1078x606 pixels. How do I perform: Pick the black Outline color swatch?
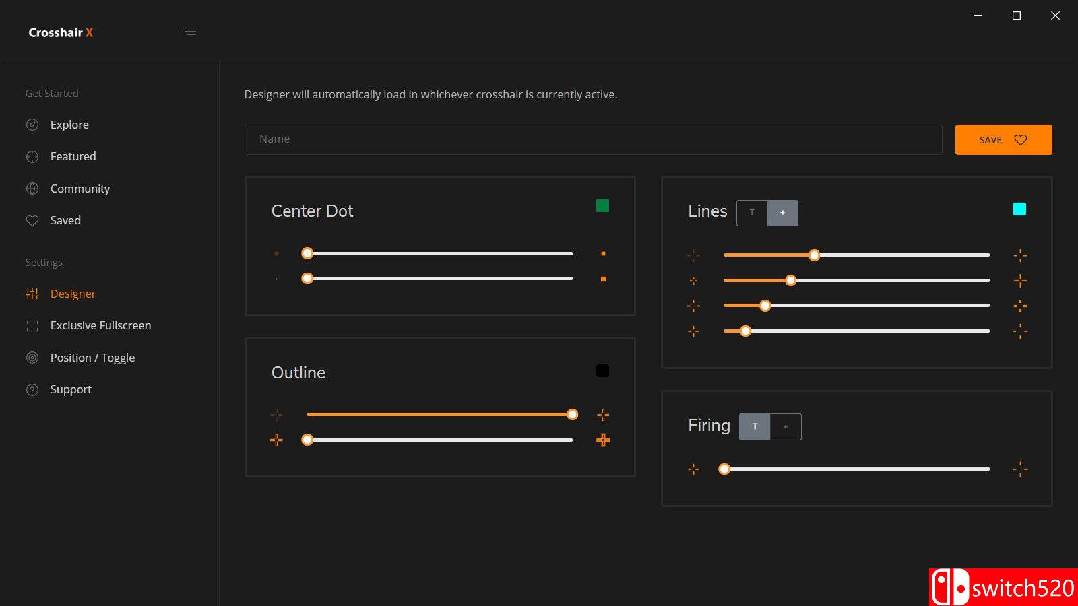pyautogui.click(x=602, y=371)
